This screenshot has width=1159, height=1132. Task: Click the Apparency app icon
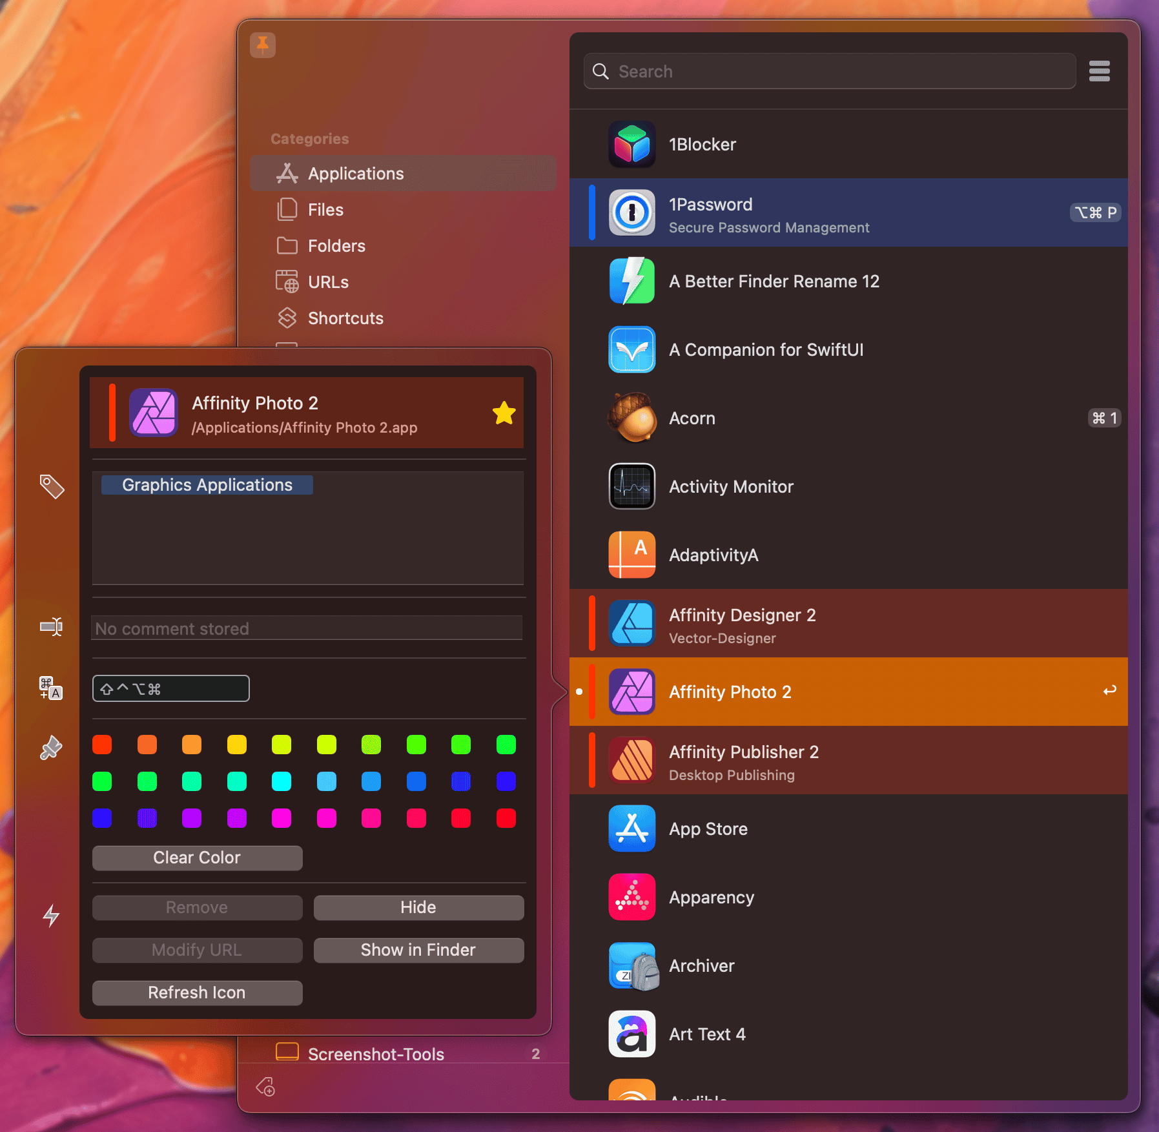point(631,897)
